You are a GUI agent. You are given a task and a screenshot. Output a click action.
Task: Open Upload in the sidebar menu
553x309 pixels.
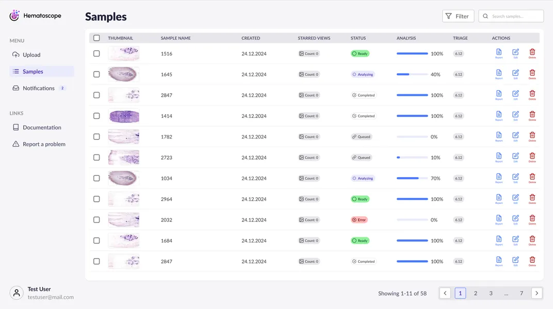tap(31, 55)
